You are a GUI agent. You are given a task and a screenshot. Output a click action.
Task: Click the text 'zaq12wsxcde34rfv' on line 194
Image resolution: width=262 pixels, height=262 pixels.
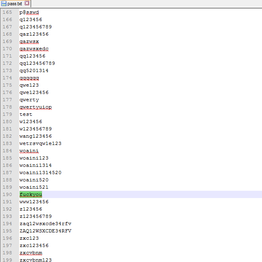click(45, 224)
